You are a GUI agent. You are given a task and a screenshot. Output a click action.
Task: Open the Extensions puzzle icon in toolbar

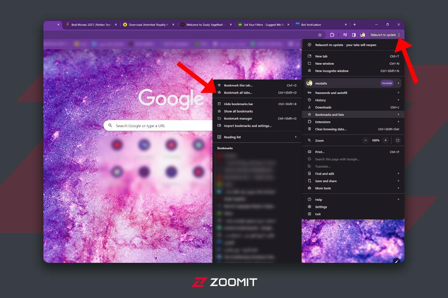click(x=332, y=35)
